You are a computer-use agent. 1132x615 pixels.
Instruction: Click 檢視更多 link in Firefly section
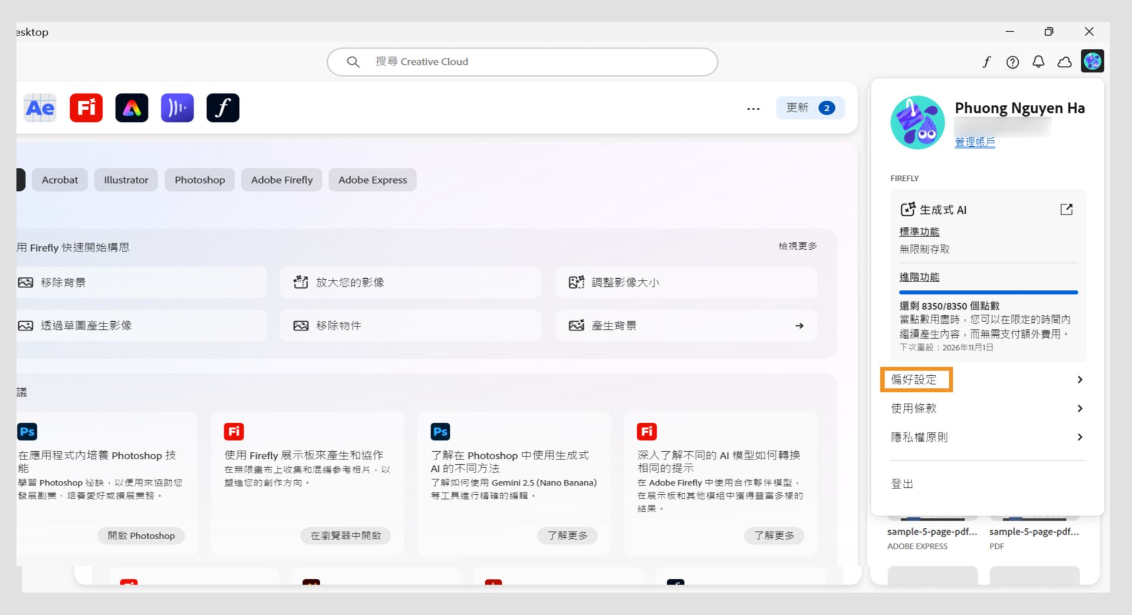coord(797,246)
